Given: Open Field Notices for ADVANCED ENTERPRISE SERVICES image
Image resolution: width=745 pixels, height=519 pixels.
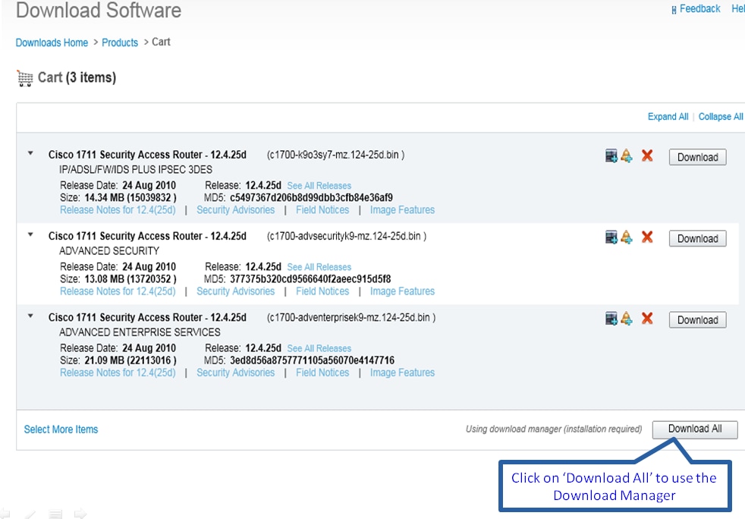Looking at the screenshot, I should pyautogui.click(x=322, y=373).
